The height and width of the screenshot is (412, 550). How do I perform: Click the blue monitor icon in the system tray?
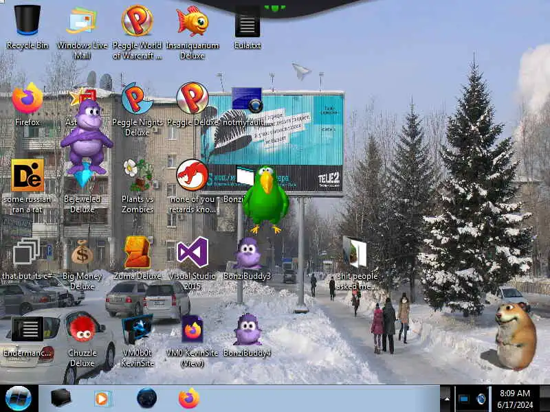[x=463, y=399]
